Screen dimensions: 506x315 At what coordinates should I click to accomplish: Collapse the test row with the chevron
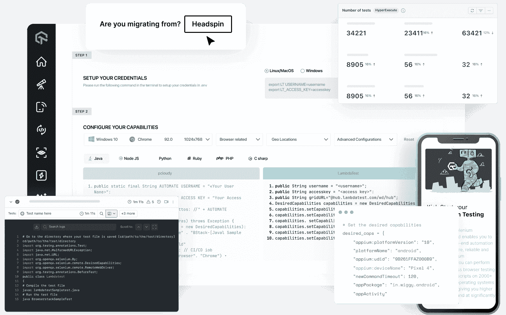(x=11, y=202)
